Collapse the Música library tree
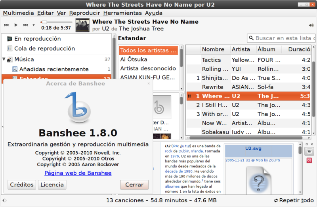317x207 pixels. point(4,60)
